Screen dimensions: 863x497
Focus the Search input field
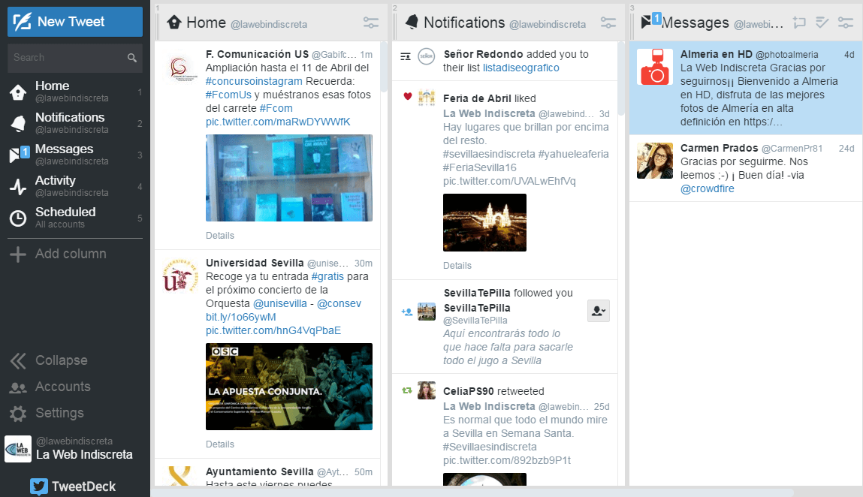[68, 58]
